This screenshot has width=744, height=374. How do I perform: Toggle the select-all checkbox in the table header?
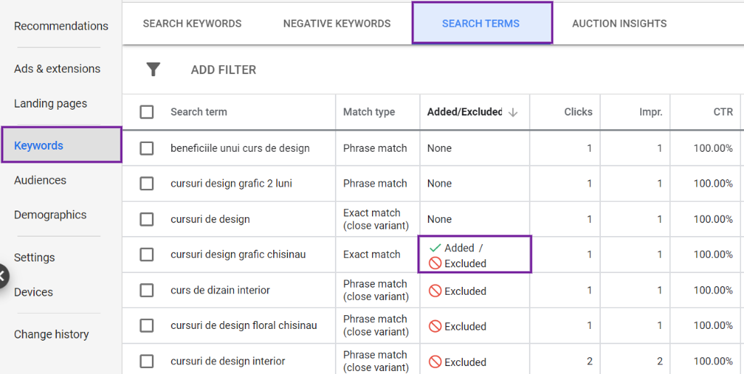coord(147,113)
